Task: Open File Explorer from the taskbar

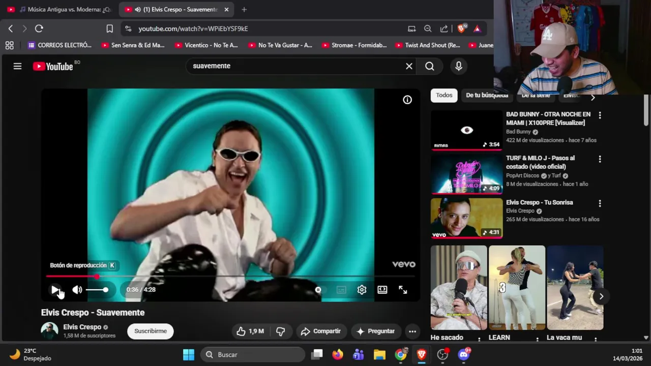Action: coord(379,355)
